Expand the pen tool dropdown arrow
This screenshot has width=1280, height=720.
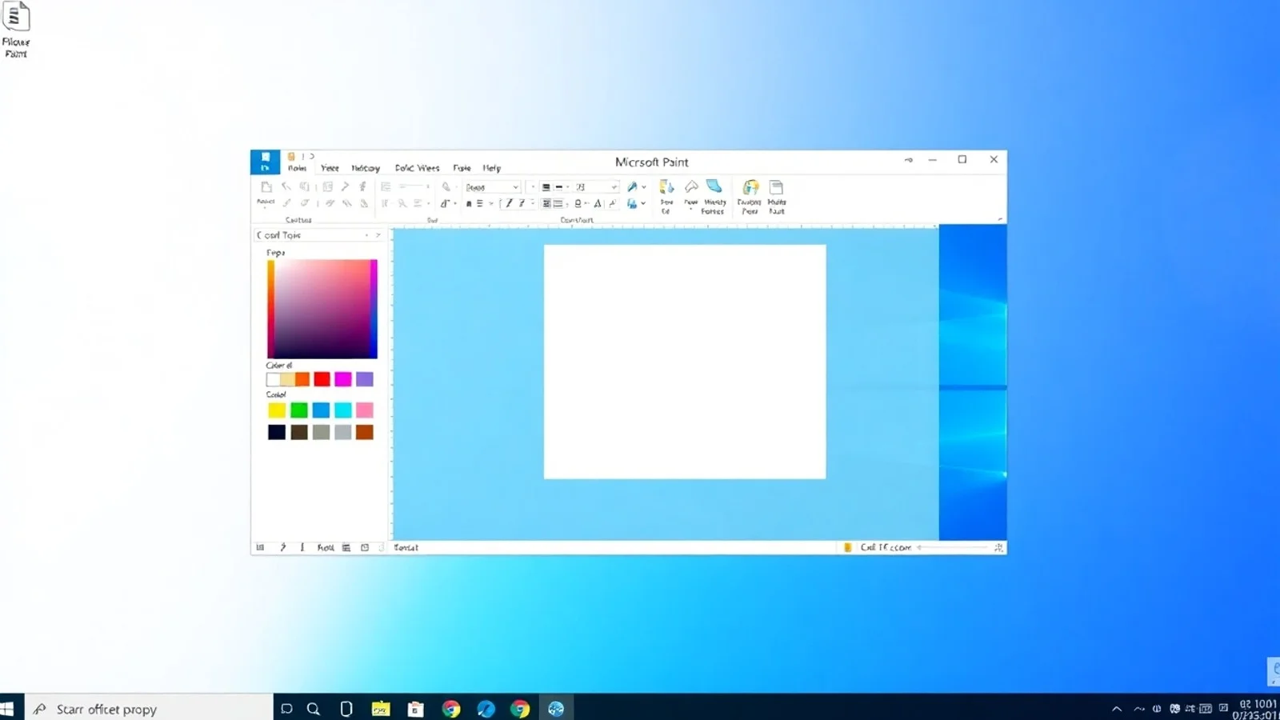click(644, 187)
